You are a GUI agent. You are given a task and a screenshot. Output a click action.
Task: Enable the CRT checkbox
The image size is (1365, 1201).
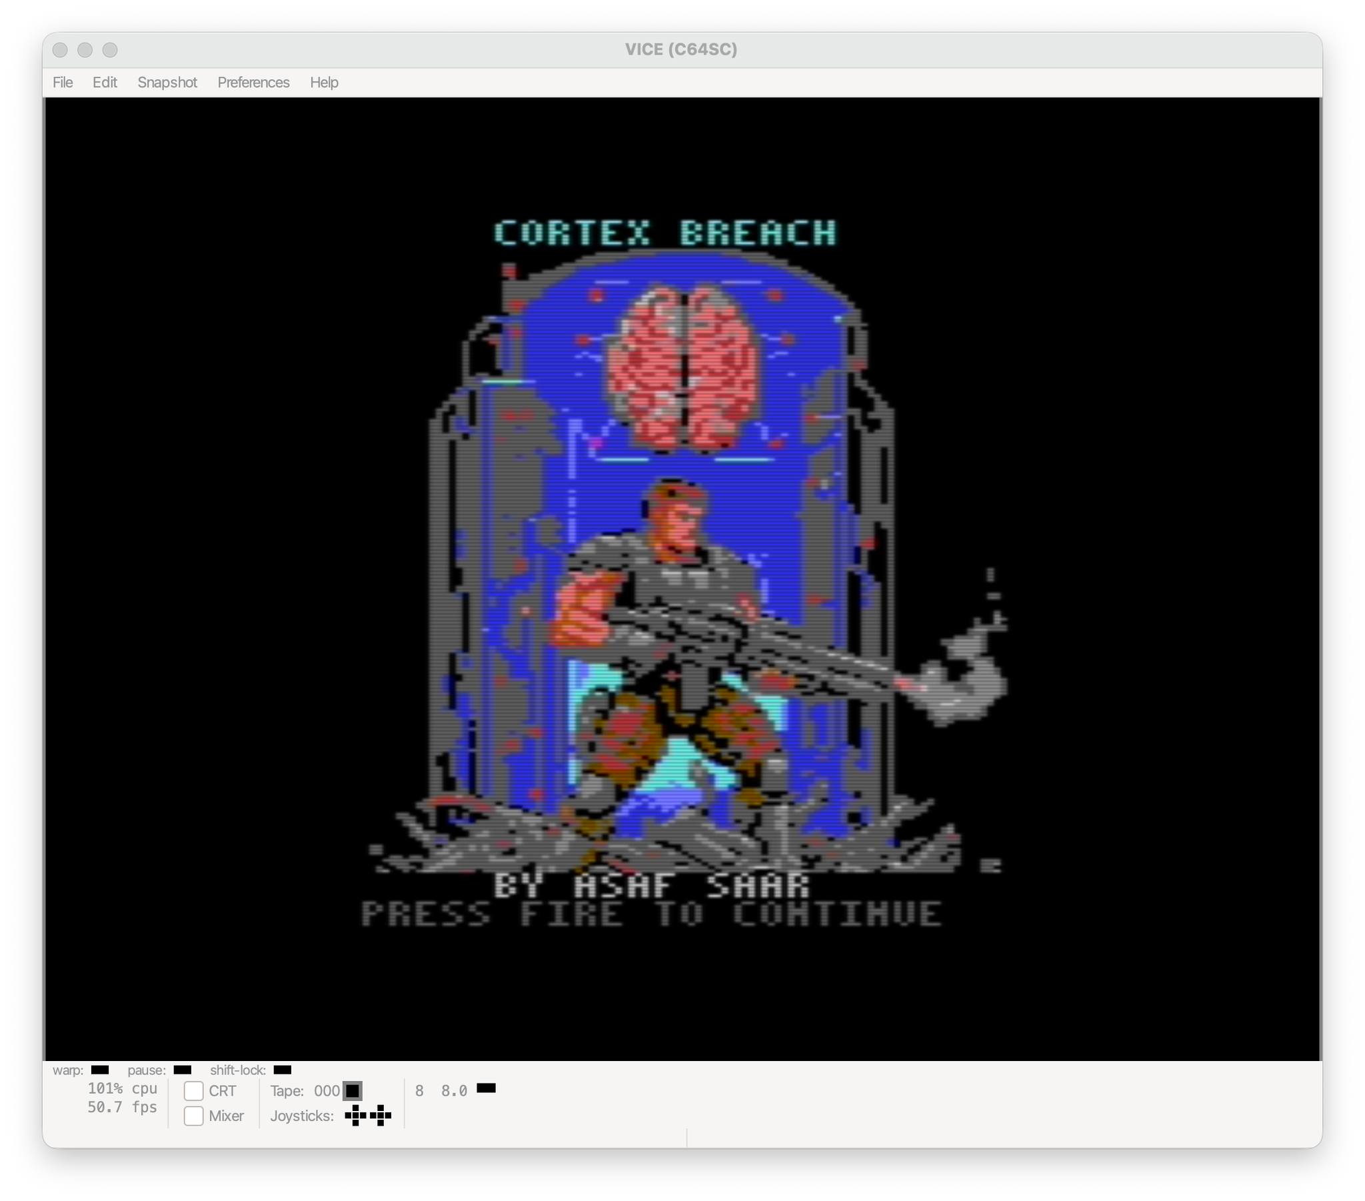pos(194,1091)
